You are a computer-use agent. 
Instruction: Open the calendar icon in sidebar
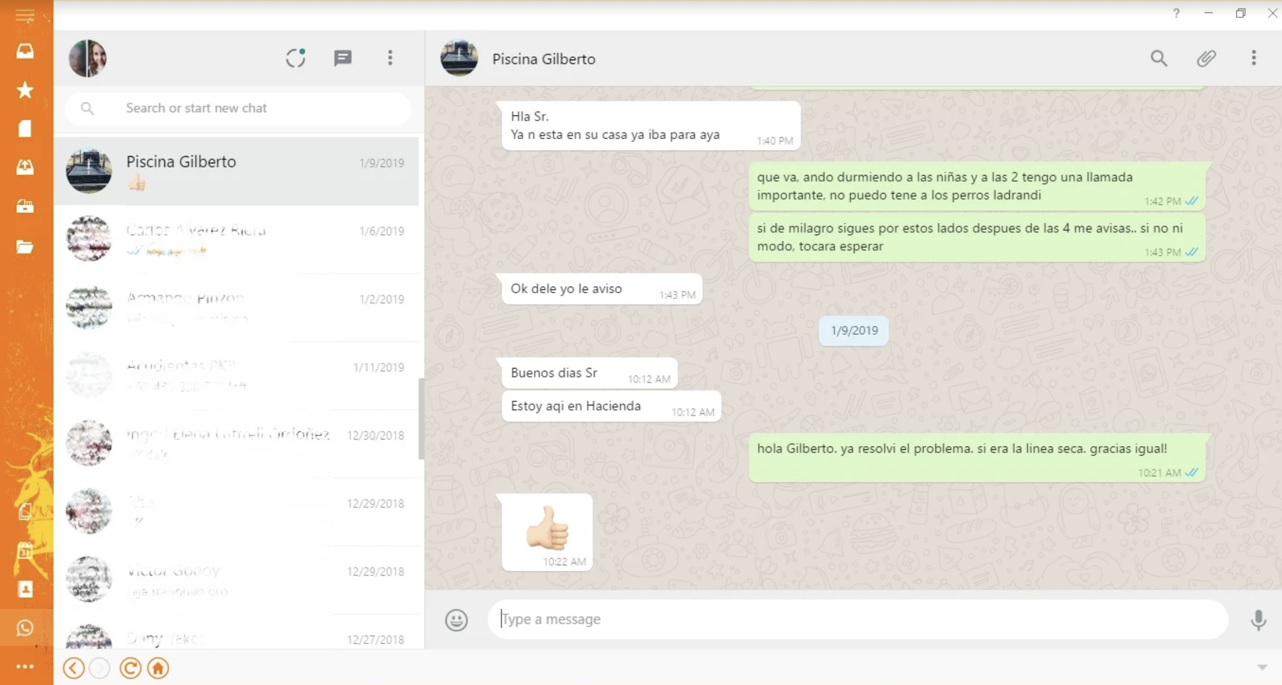(25, 552)
